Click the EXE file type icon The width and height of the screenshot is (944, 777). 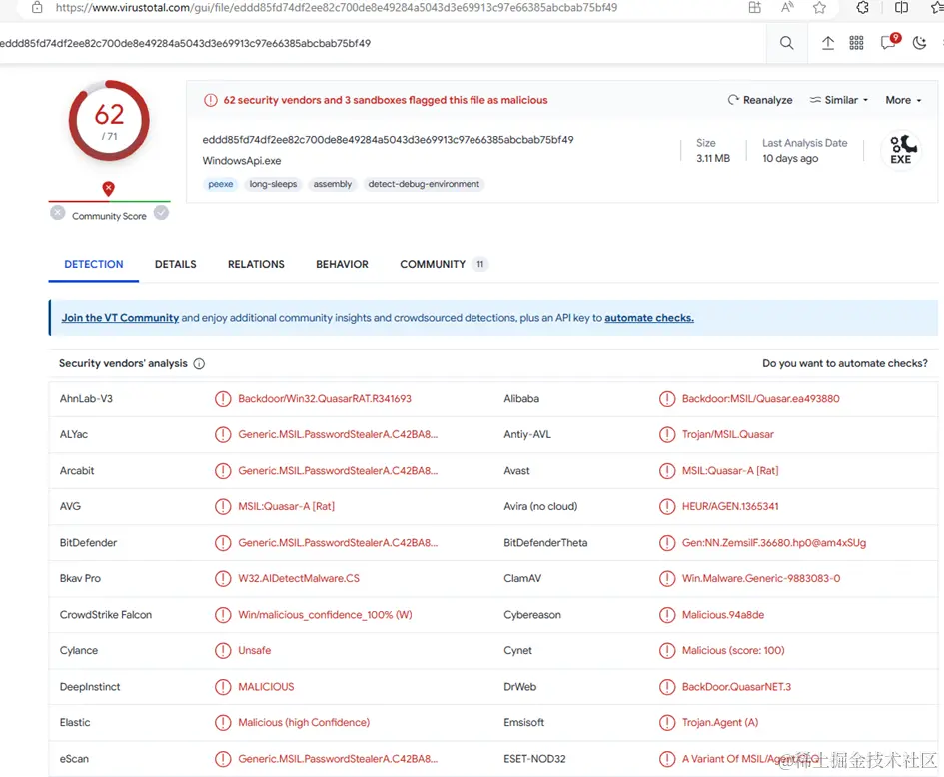click(901, 149)
